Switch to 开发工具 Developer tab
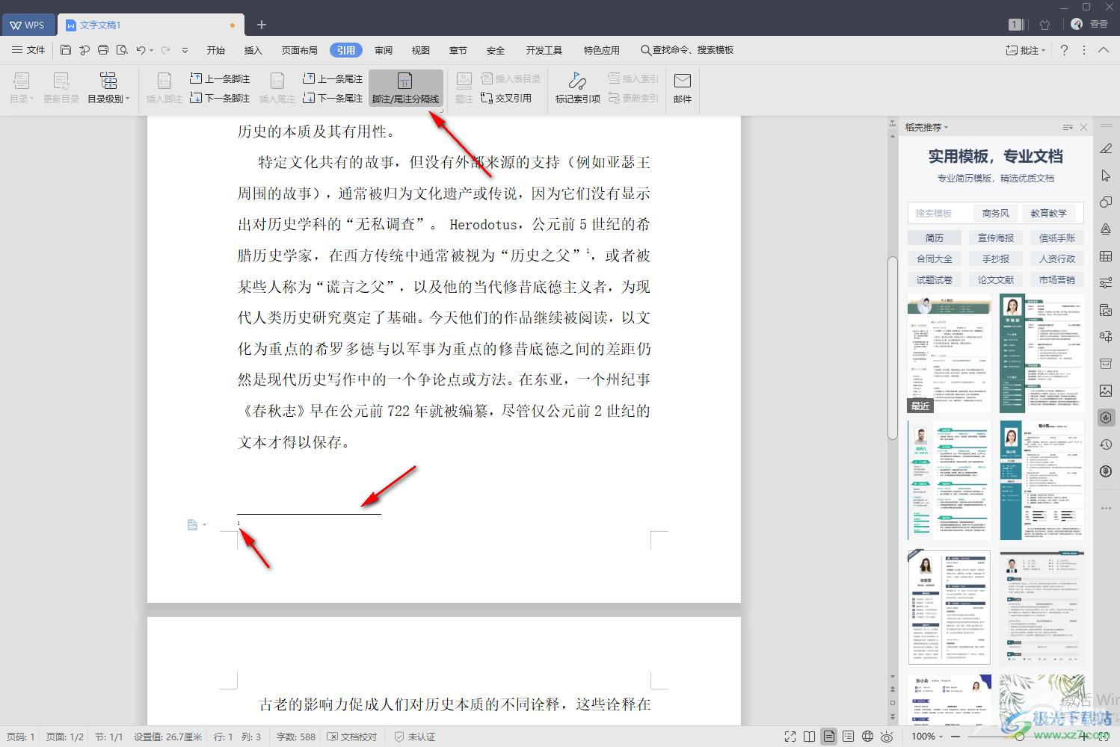This screenshot has height=747, width=1120. click(x=544, y=50)
